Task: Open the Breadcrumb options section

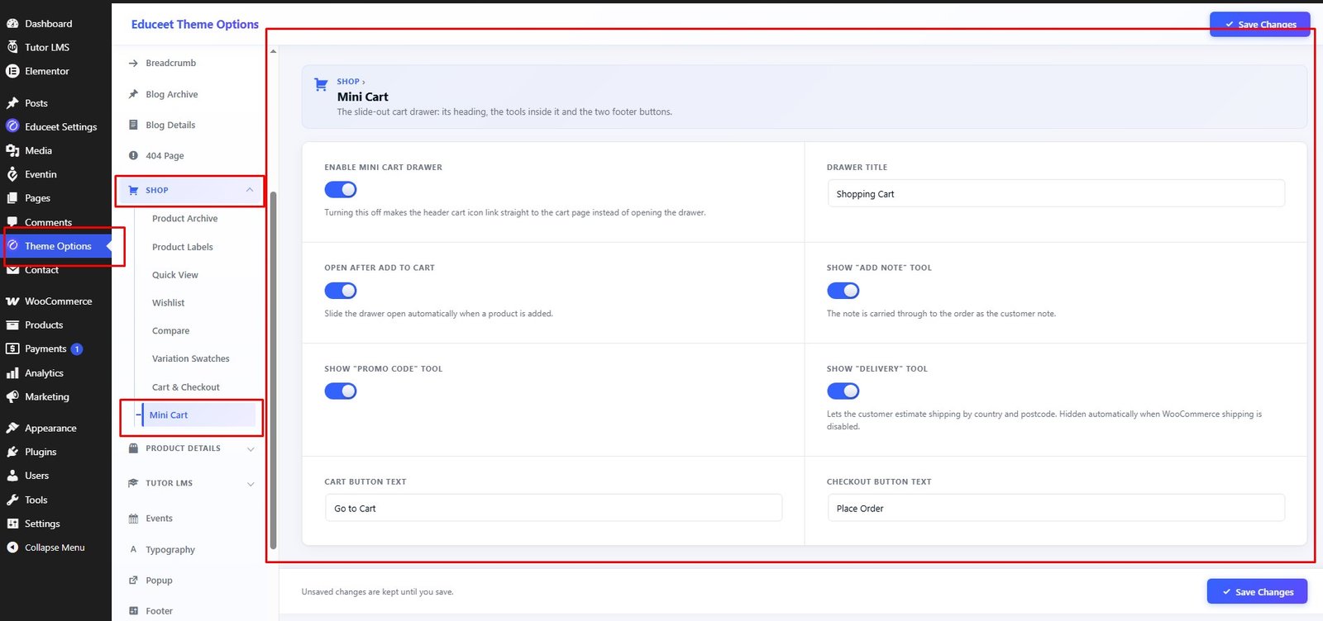Action: (171, 63)
